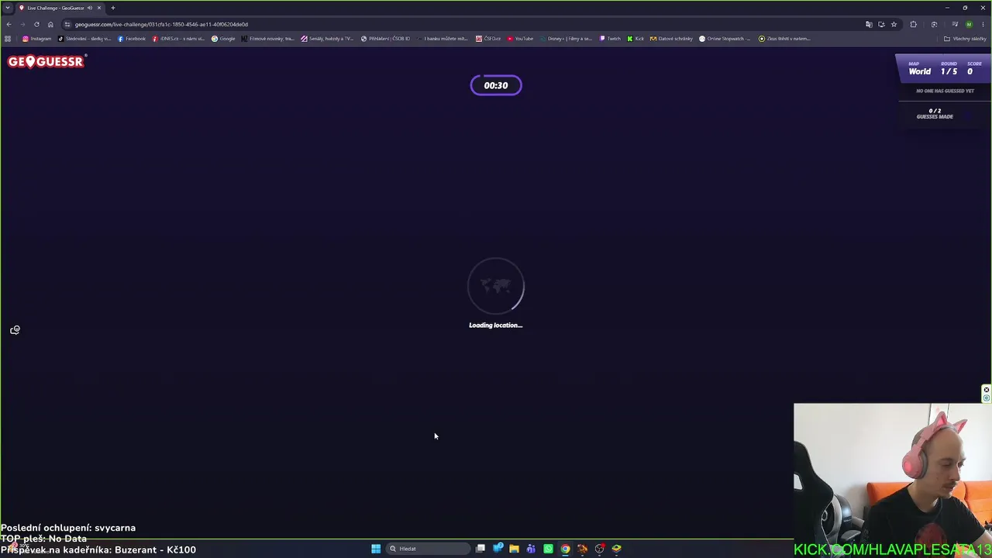992x558 pixels.
Task: Open Microsoft Teams from the taskbar
Action: (x=531, y=549)
